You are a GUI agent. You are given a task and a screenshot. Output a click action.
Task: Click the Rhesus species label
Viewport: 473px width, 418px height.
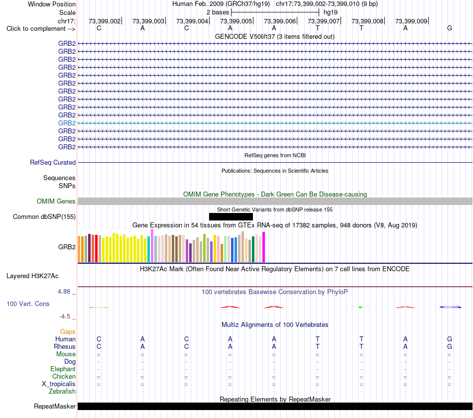tap(65, 346)
